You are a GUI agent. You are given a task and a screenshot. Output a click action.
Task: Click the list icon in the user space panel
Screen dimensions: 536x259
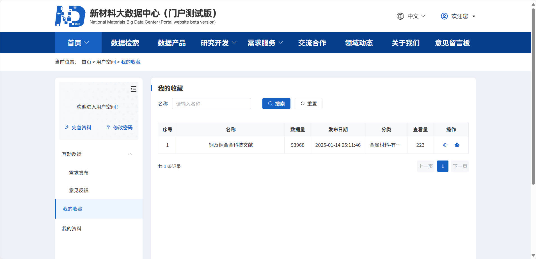[x=133, y=89]
